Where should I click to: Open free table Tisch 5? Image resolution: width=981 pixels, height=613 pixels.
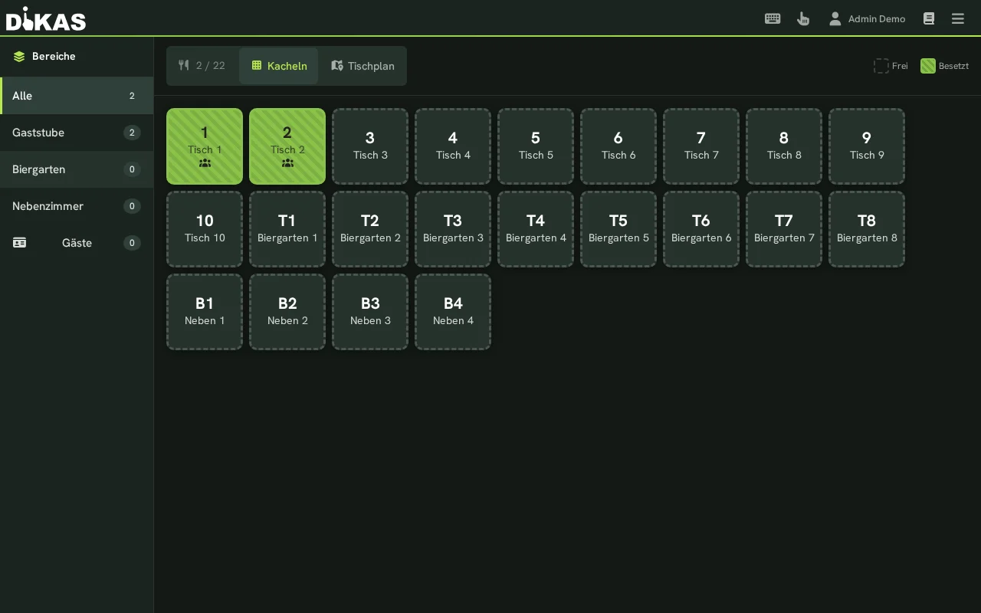tap(536, 146)
